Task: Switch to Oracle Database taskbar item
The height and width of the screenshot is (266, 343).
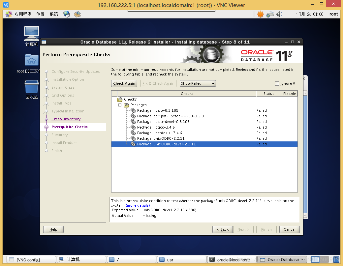Action: click(x=282, y=260)
